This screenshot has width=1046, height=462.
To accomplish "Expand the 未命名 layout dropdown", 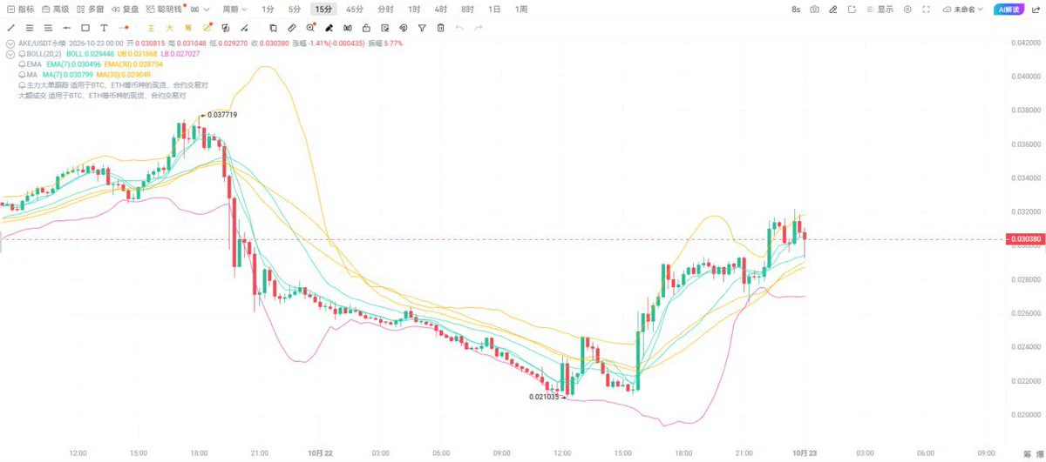I will [965, 9].
